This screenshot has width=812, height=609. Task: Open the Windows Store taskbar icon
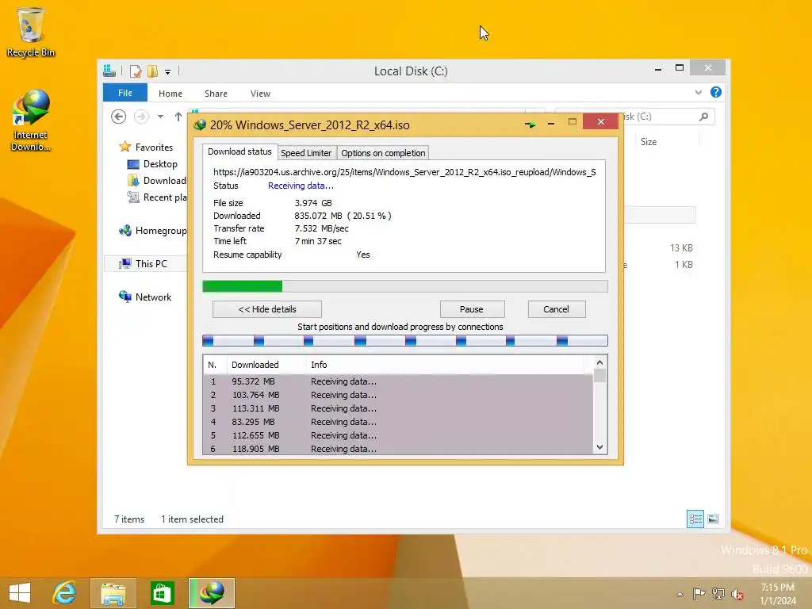(162, 593)
